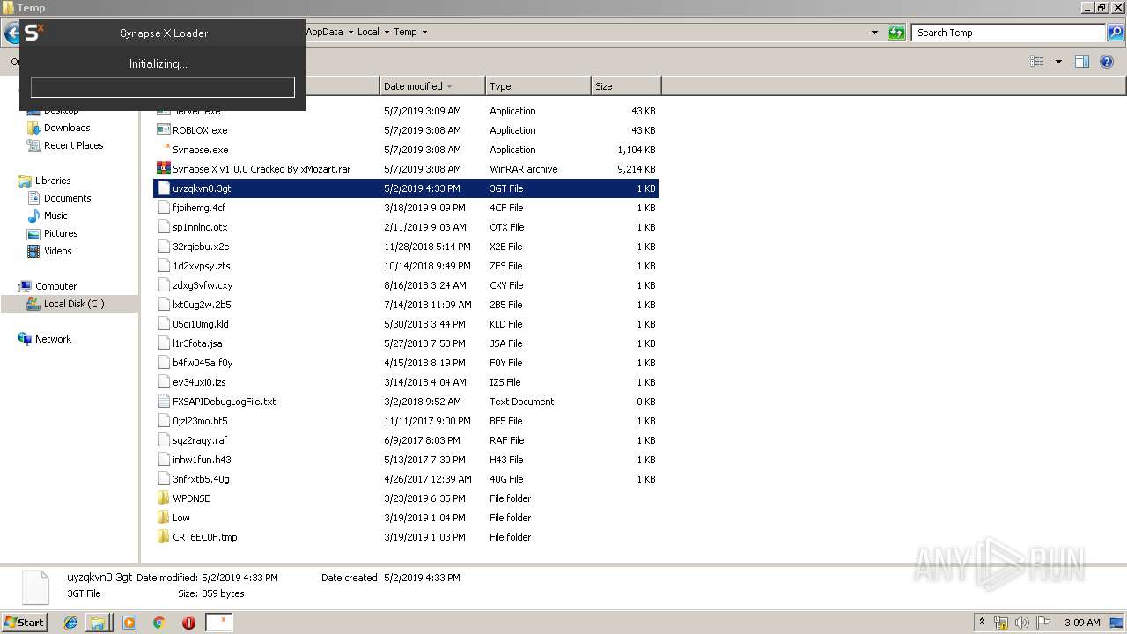Toggle the preview pane icon

coord(1082,62)
